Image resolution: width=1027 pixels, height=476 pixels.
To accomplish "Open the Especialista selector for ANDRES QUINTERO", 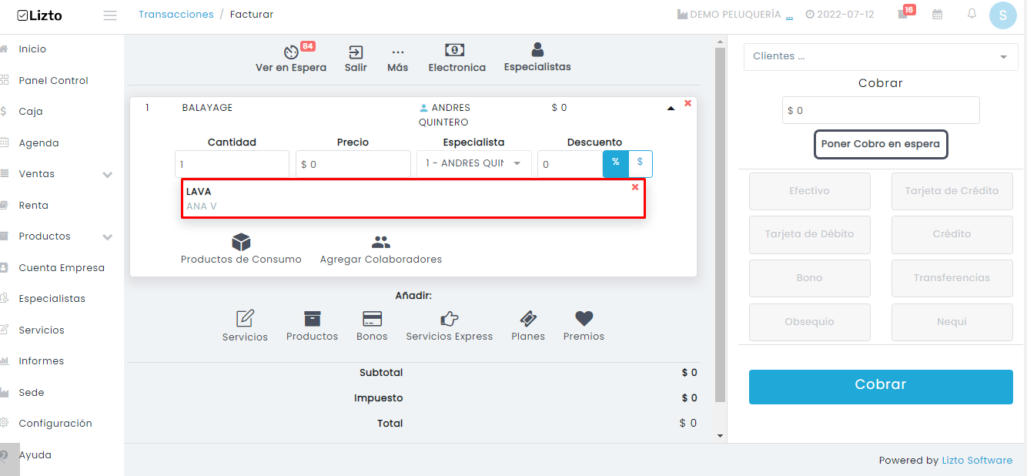I will coord(474,164).
